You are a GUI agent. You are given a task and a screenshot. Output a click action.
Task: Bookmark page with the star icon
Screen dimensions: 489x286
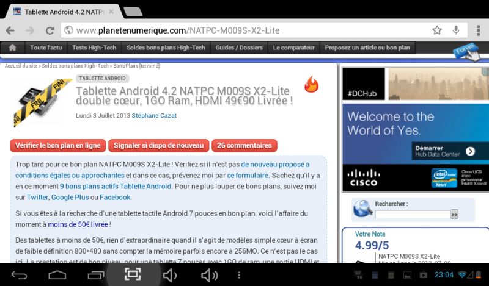(x=437, y=30)
